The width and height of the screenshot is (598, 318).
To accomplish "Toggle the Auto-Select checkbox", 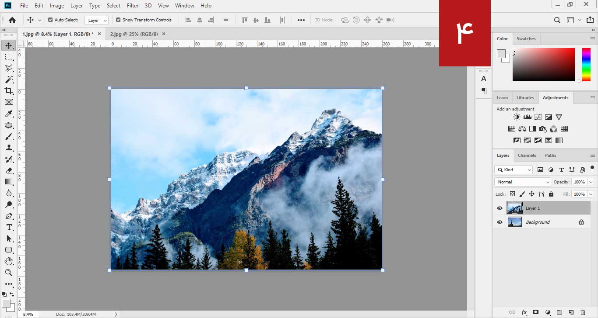I will 50,20.
